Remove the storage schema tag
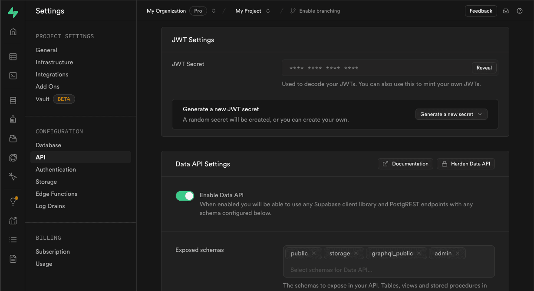 pos(356,253)
